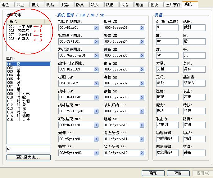Select element 012: 对 兽
Image resolution: width=213 pixels, height=178 pixels.
29,105
